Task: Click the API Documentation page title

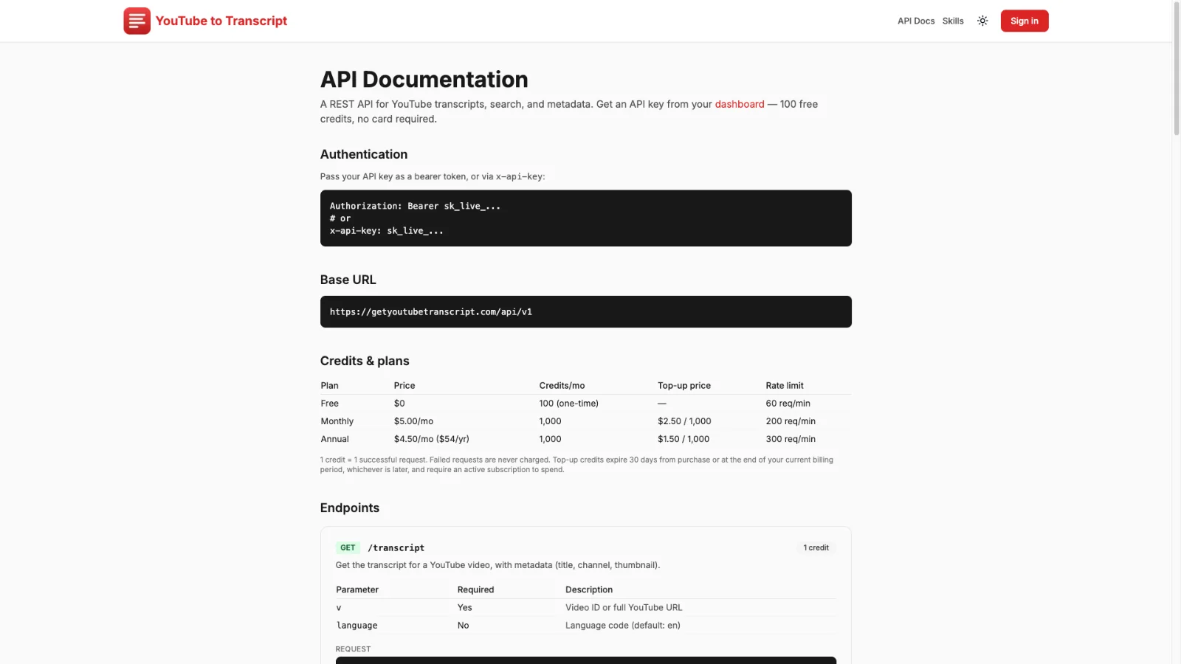Action: [x=424, y=80]
